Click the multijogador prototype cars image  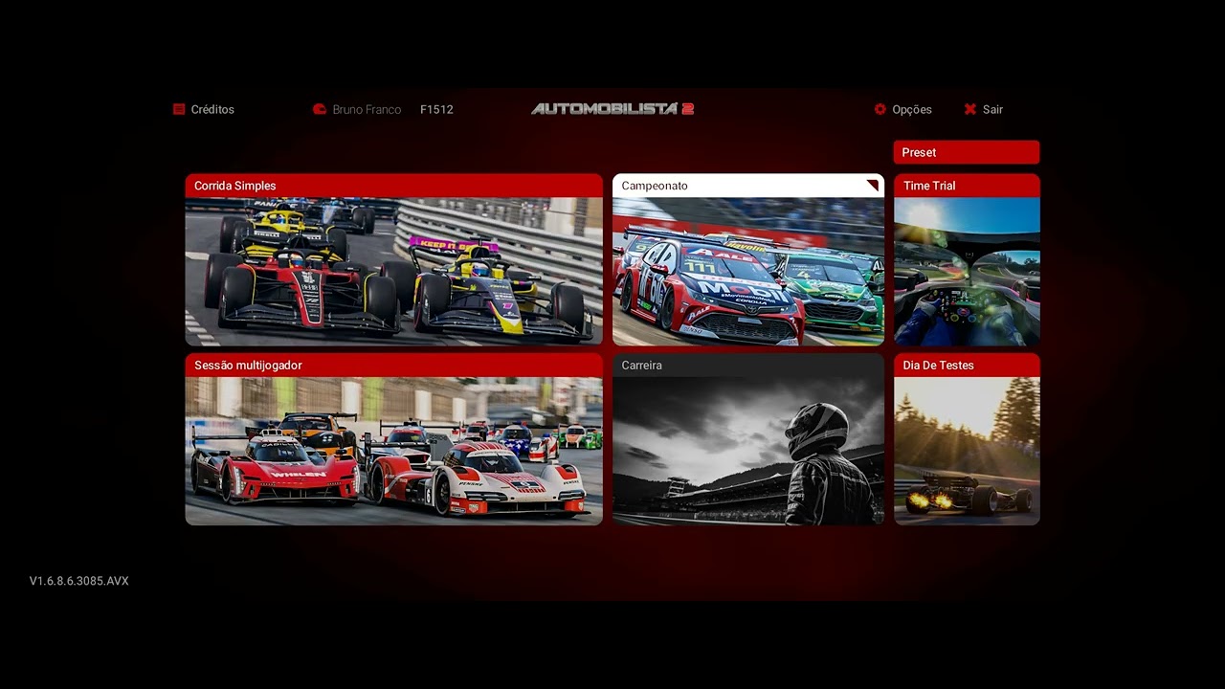coord(394,451)
